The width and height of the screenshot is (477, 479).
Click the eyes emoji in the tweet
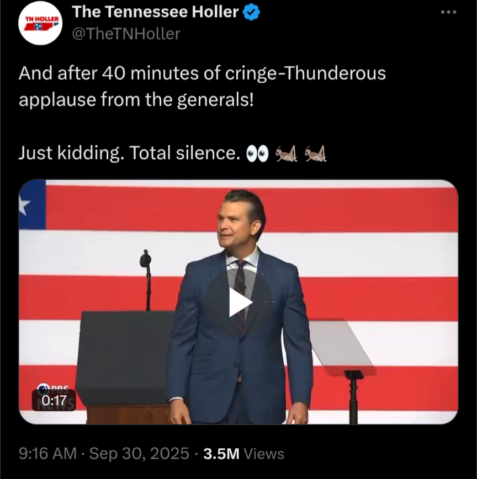coord(257,154)
